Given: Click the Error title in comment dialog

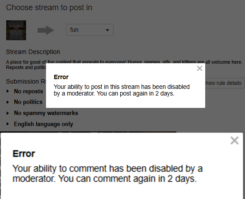Looking at the screenshot, I should coord(24,153).
